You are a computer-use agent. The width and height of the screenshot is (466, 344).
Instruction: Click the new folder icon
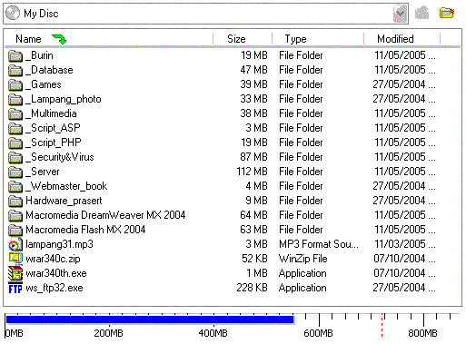(447, 13)
